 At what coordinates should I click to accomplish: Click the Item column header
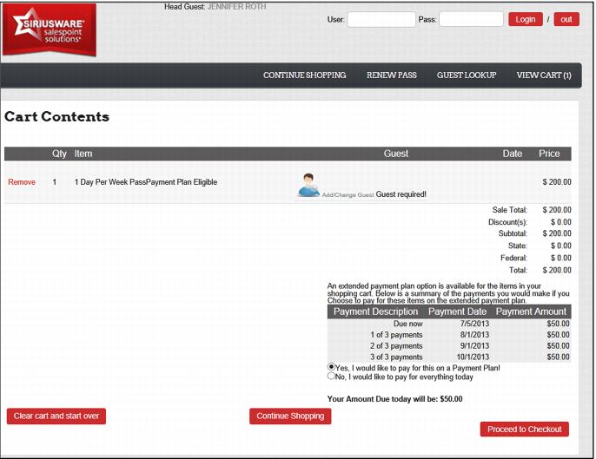coord(83,154)
